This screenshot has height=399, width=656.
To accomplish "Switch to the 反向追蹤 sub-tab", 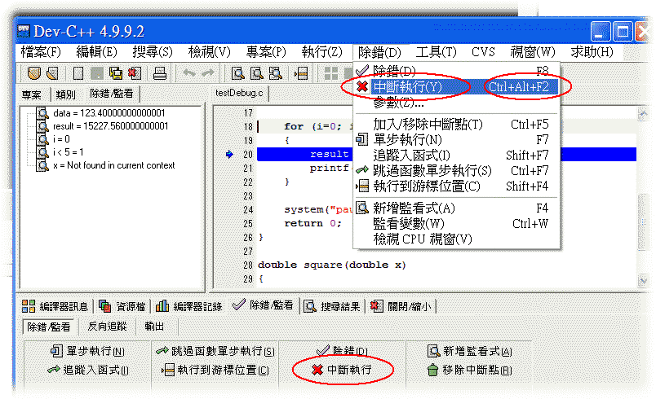I will pyautogui.click(x=107, y=327).
